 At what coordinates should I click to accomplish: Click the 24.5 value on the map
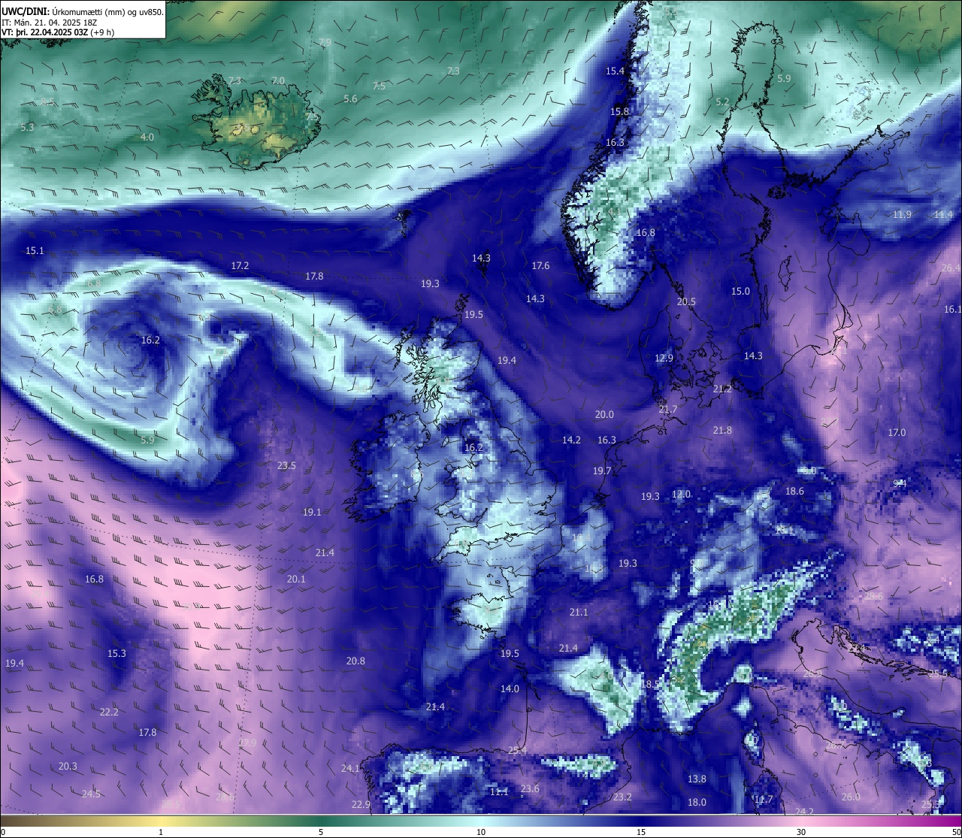[91, 794]
